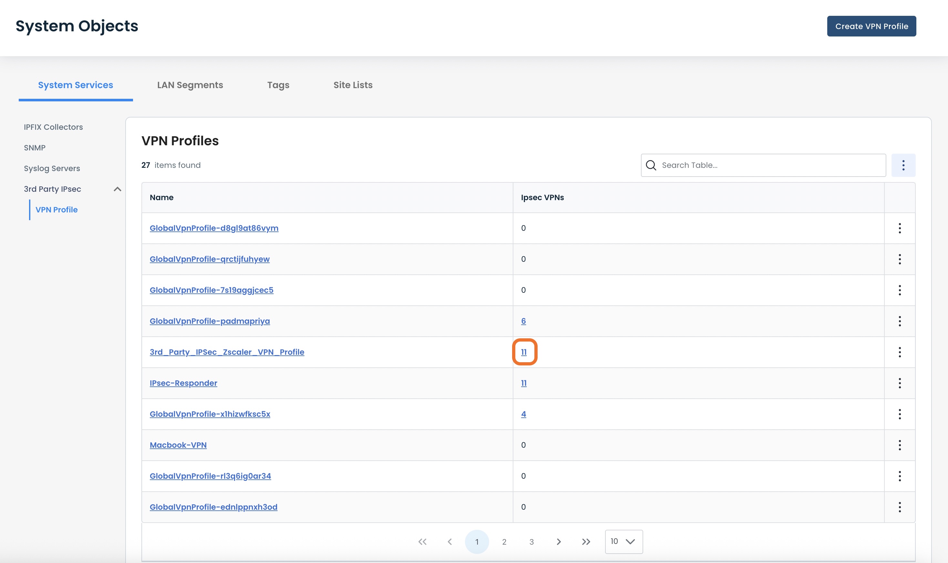Collapse the 3rd Party IPsec section
The image size is (948, 563).
tap(118, 189)
